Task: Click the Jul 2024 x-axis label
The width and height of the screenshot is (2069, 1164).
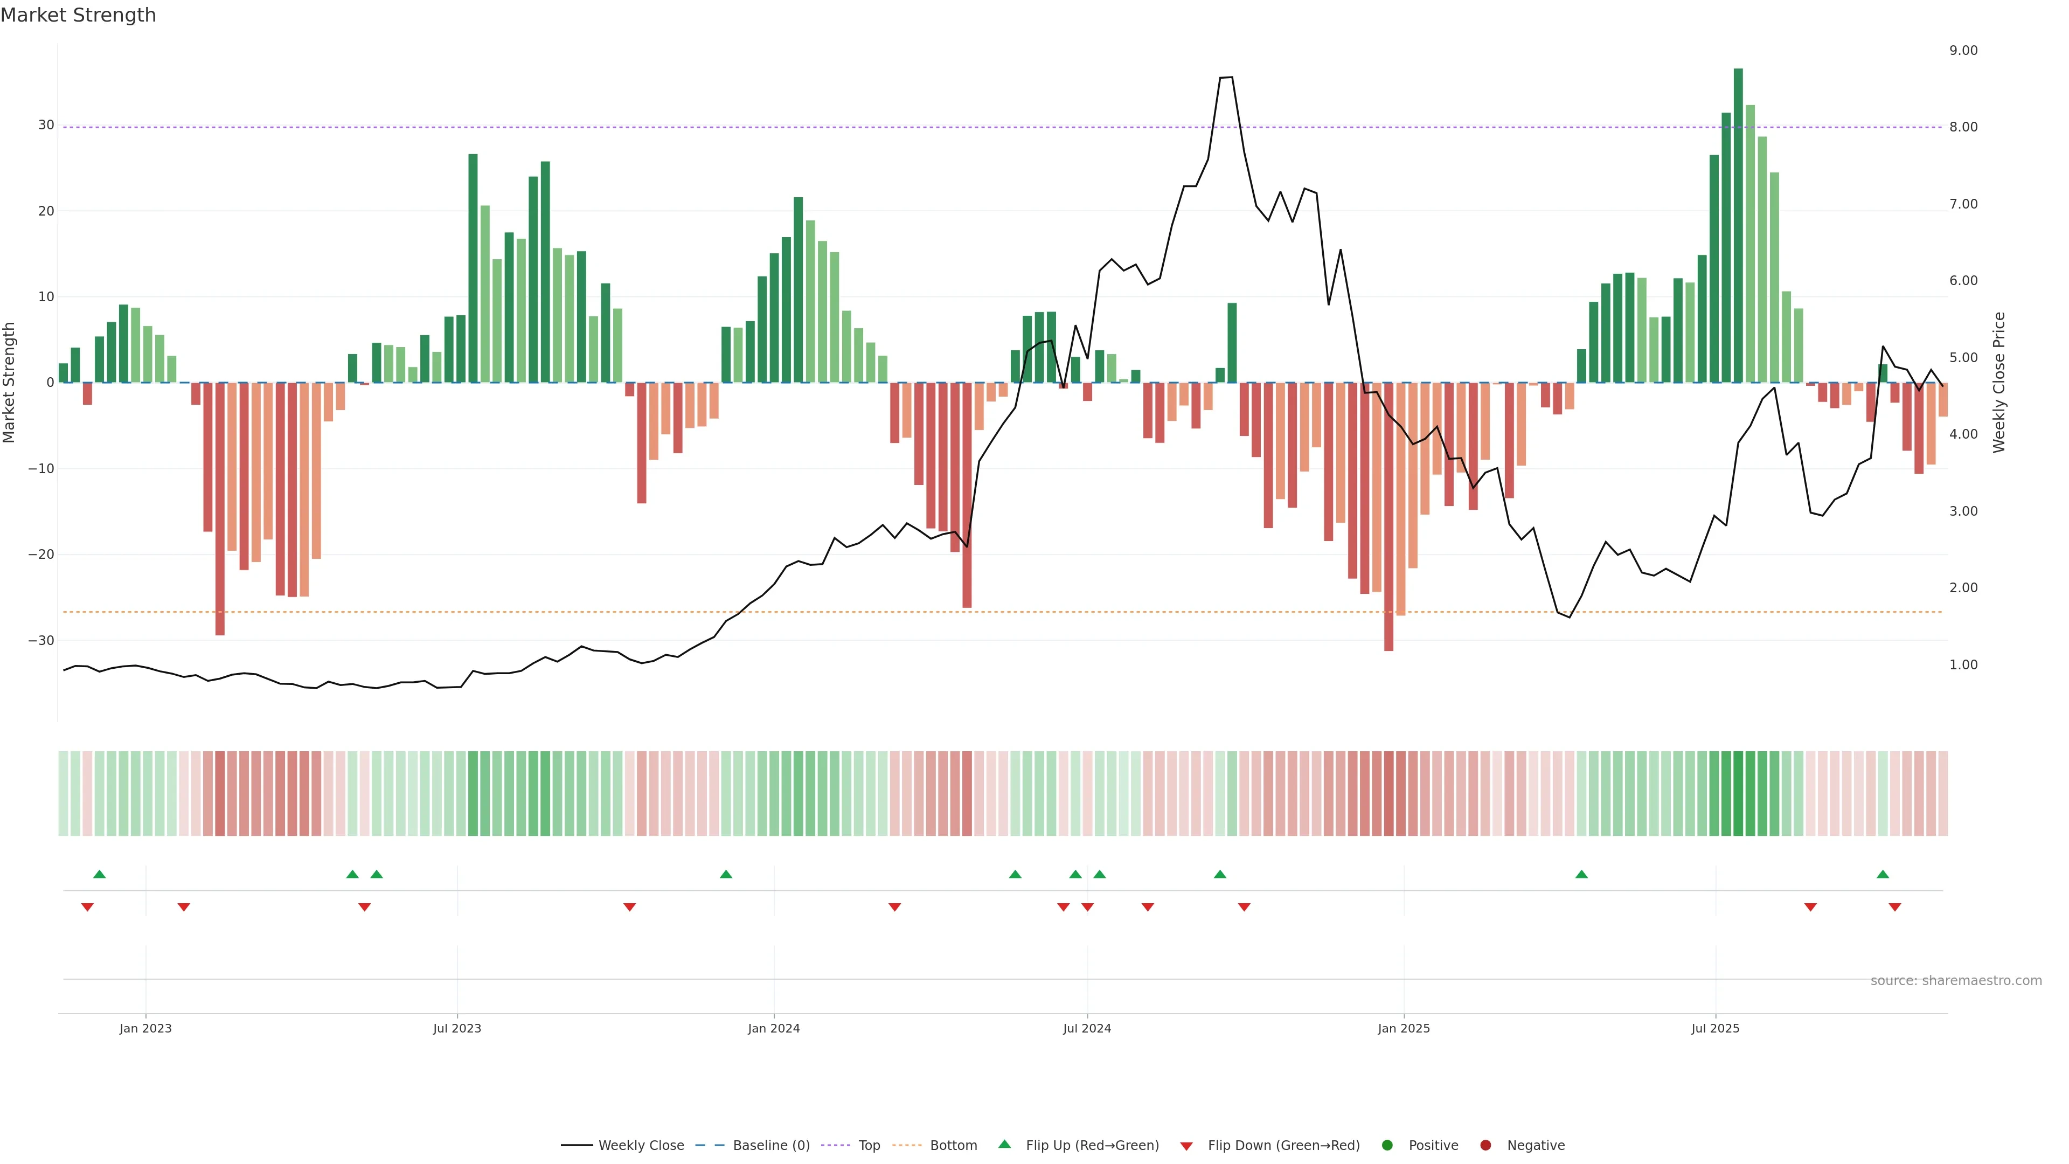Action: click(x=1087, y=1028)
